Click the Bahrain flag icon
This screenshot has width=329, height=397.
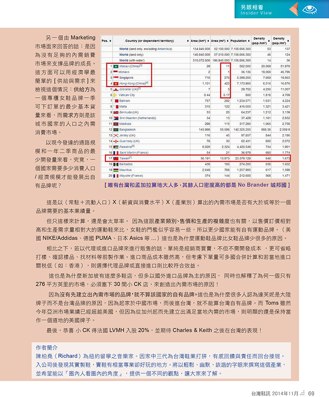[117, 101]
